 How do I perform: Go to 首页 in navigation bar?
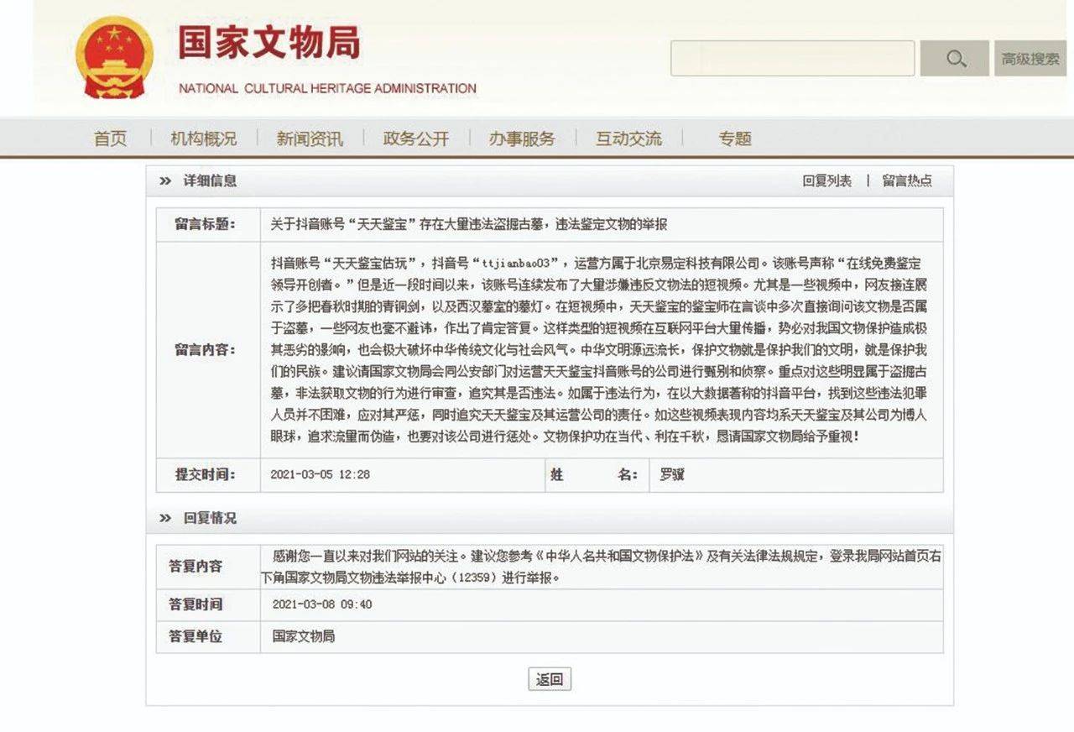pyautogui.click(x=110, y=139)
